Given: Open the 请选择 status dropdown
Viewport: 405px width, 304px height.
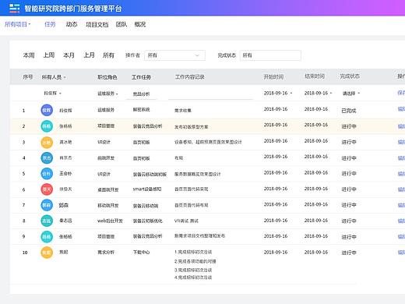Looking at the screenshot, I should click(x=351, y=94).
